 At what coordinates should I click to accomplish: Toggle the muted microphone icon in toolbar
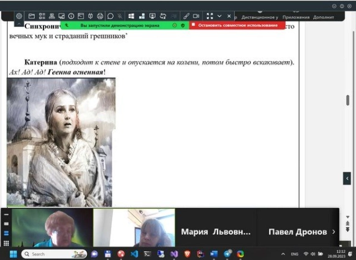coord(120,16)
